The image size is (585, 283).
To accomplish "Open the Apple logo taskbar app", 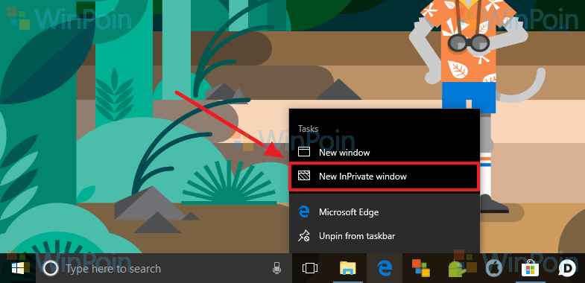I will [x=494, y=268].
